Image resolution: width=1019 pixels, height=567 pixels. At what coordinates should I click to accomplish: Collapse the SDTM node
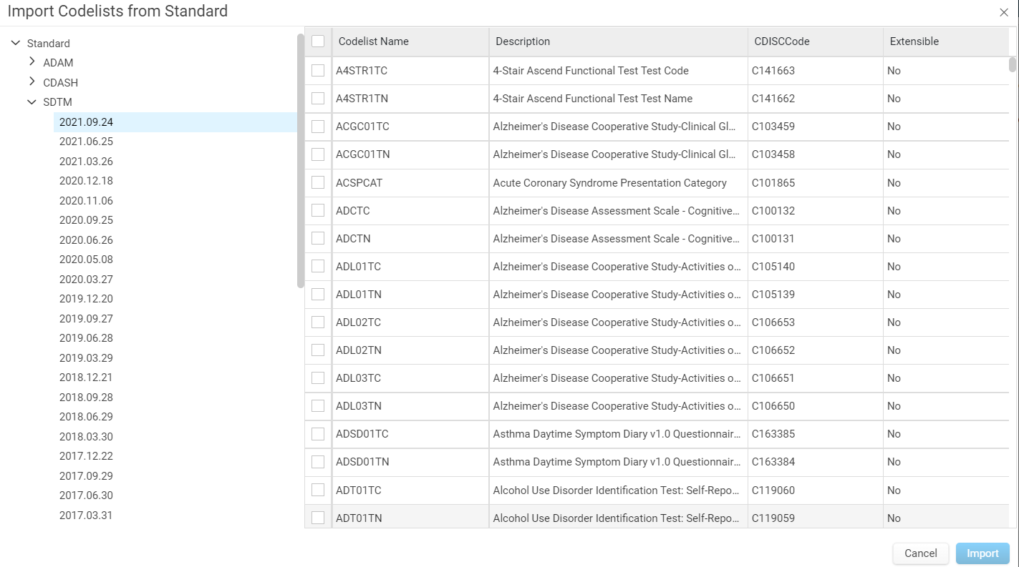coord(32,102)
